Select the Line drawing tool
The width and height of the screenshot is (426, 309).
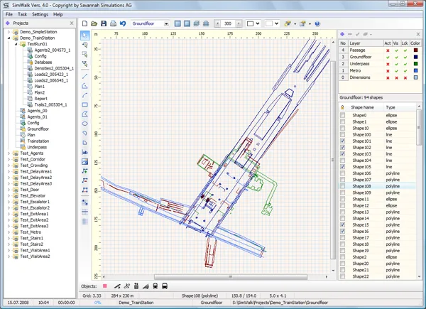[84, 76]
